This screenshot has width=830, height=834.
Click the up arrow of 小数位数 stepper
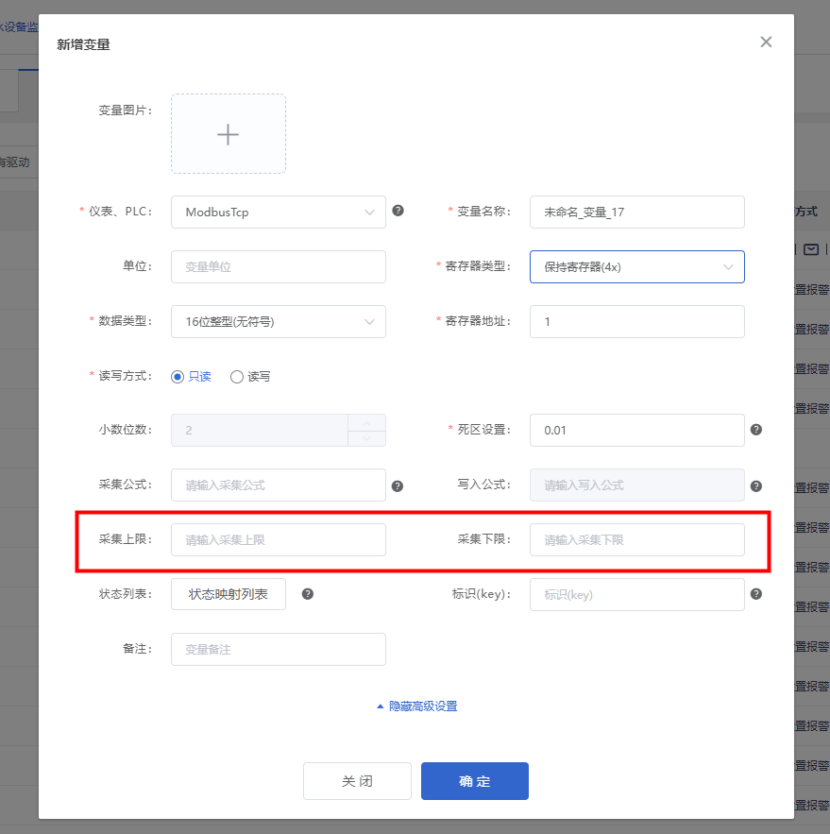[367, 424]
